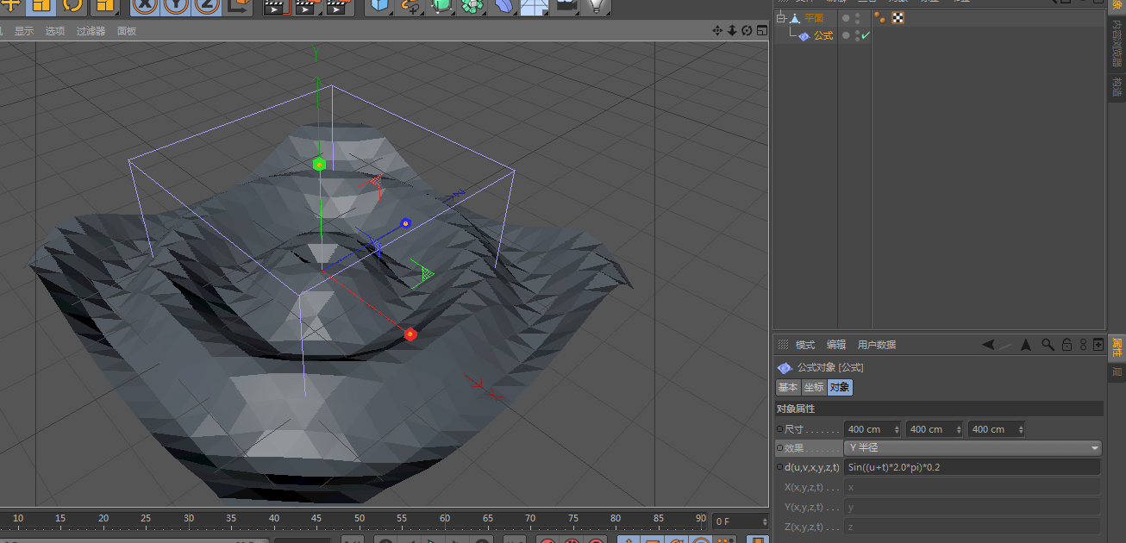Screen dimensions: 1126x543
Task: Add a cube primitive object
Action: (x=378, y=7)
